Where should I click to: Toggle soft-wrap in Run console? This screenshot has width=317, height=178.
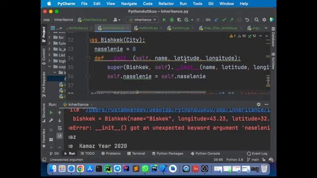(x=59, y=128)
